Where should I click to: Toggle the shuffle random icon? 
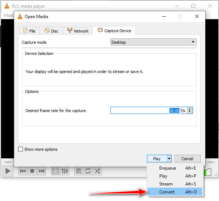[97, 171]
